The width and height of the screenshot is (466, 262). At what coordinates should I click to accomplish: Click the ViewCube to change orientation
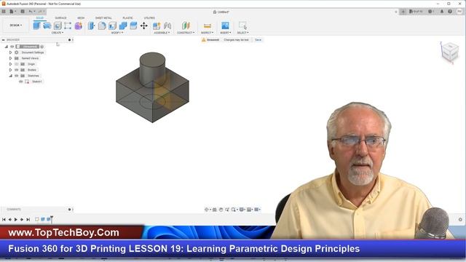click(x=450, y=52)
